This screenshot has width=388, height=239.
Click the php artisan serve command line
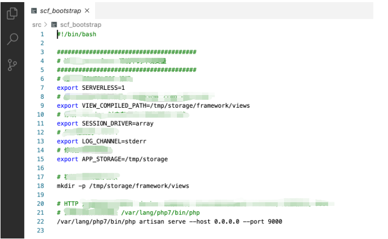click(x=169, y=222)
